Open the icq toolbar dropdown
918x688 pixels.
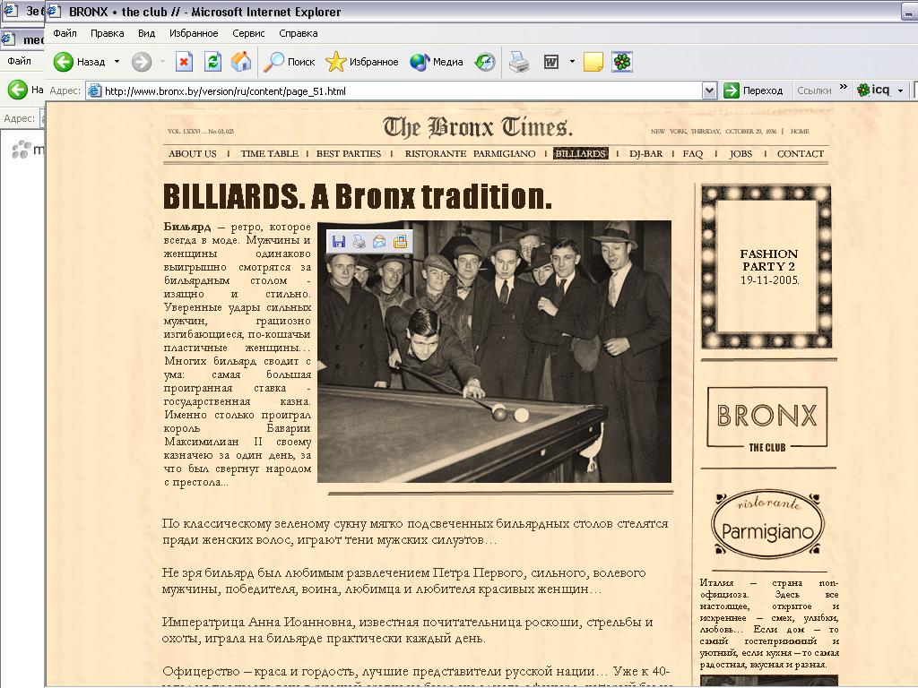(900, 91)
